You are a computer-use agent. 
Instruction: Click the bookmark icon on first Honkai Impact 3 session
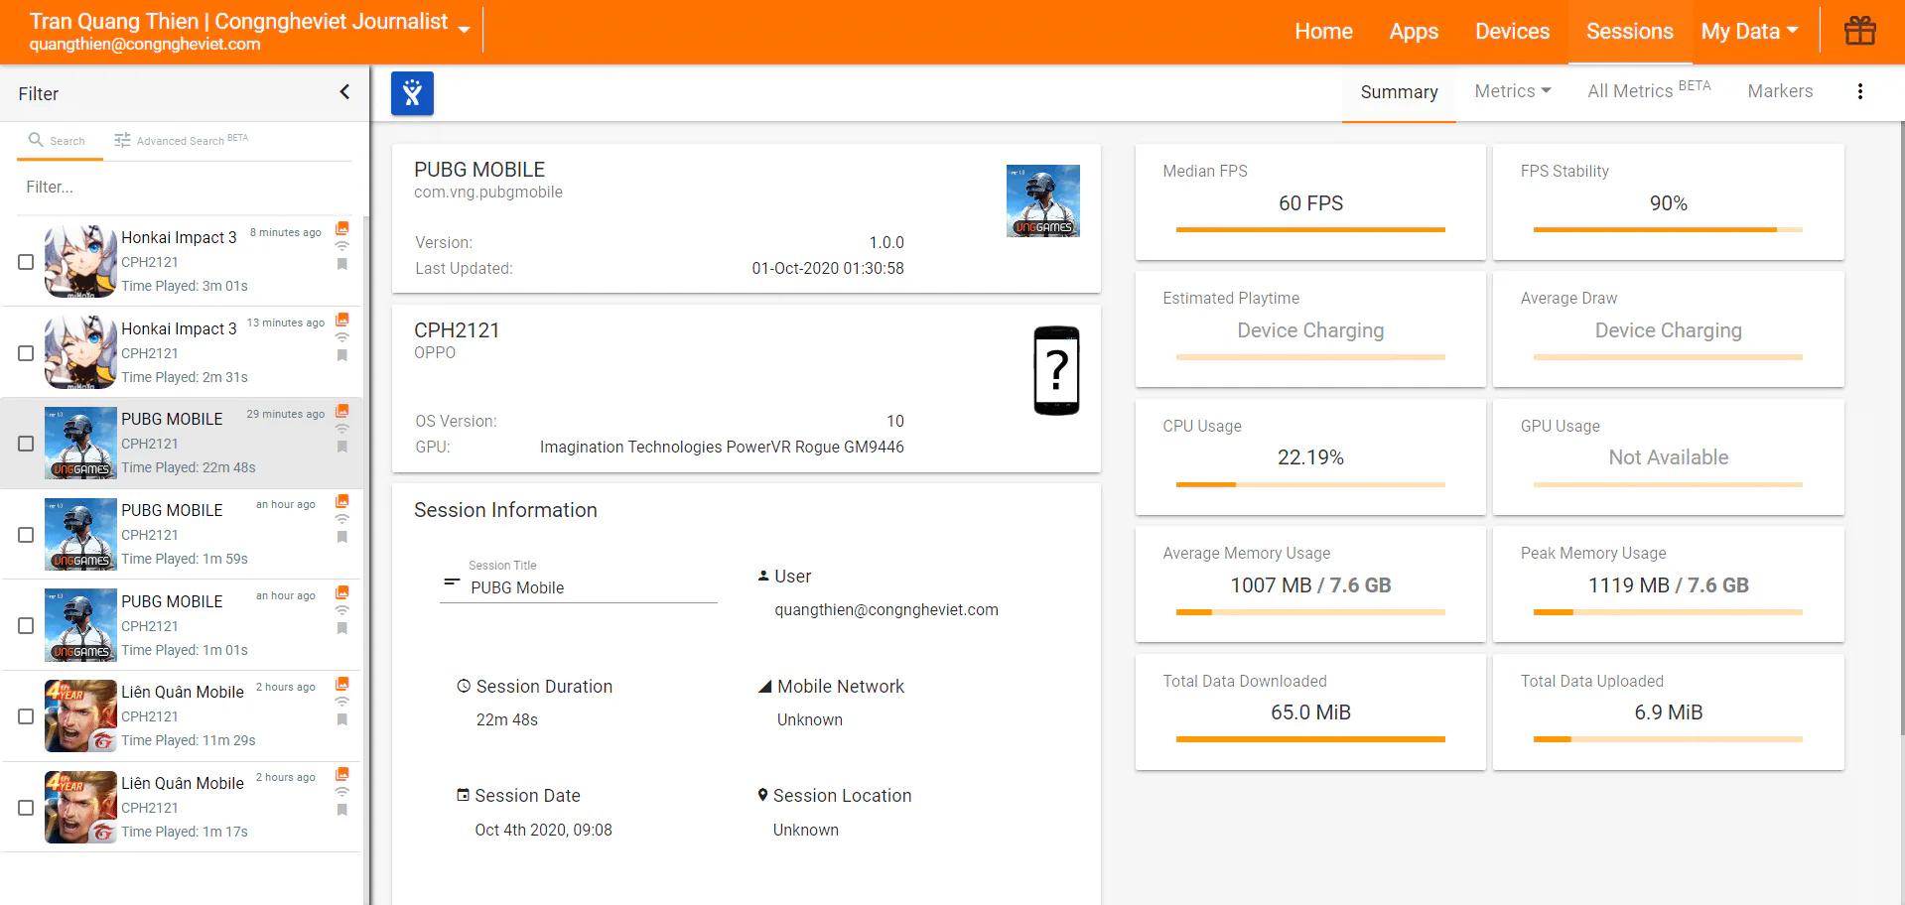[x=342, y=264]
